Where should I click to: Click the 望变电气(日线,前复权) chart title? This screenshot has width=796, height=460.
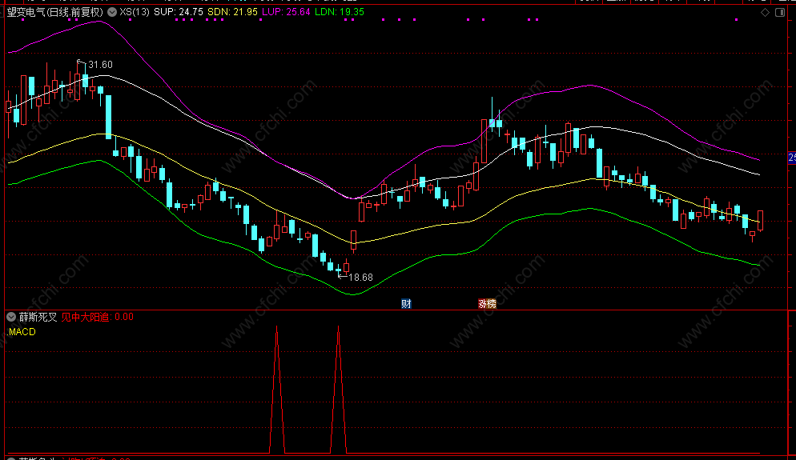54,12
